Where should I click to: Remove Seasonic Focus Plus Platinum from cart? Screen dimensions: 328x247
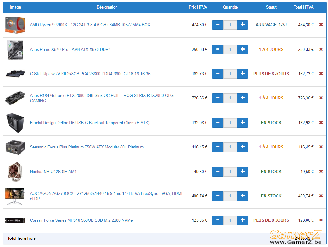pos(321,147)
